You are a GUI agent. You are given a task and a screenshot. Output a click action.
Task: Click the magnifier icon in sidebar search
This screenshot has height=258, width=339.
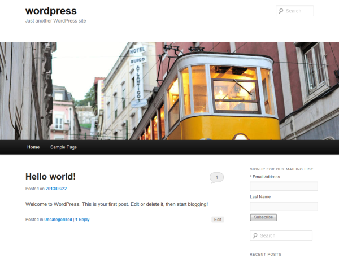point(255,235)
